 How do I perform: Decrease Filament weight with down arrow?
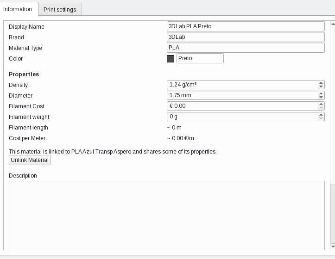point(321,118)
